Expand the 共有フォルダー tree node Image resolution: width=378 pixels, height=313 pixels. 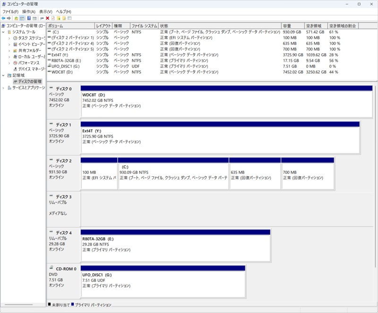[x=9, y=50]
